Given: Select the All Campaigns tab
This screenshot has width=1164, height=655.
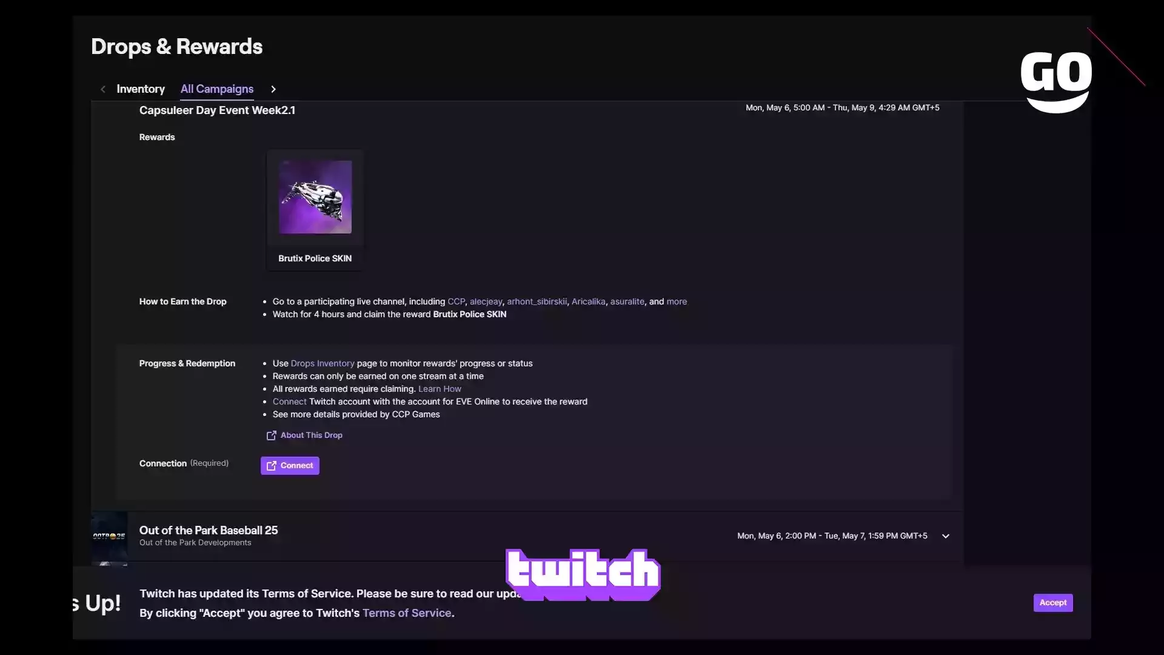Looking at the screenshot, I should pyautogui.click(x=217, y=89).
